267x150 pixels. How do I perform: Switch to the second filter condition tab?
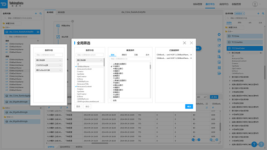[124, 55]
